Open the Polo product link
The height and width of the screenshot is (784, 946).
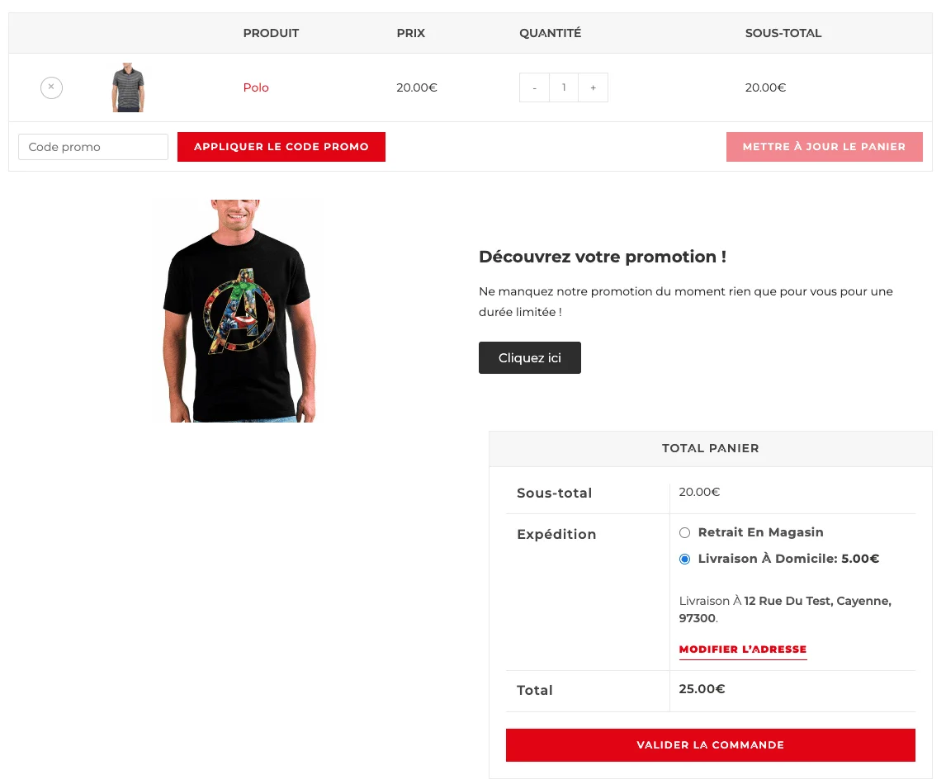coord(256,87)
